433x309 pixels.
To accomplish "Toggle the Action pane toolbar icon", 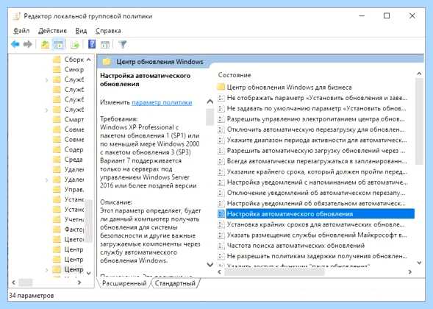I will point(105,44).
